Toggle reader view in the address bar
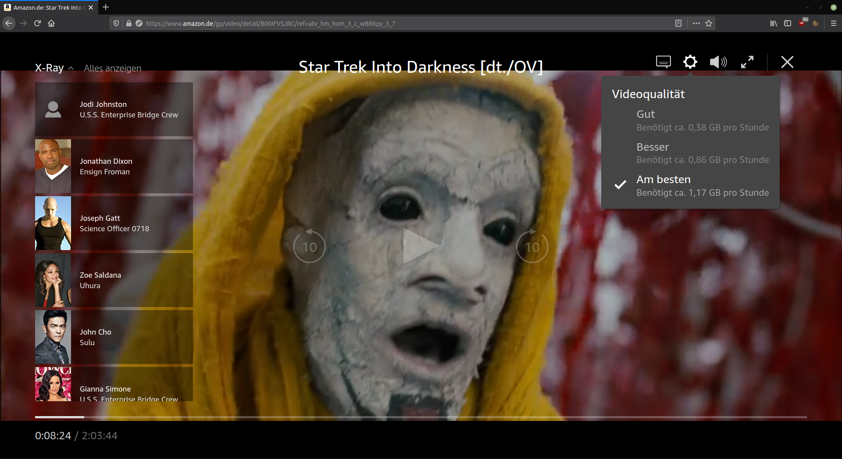The height and width of the screenshot is (459, 842). 678,23
